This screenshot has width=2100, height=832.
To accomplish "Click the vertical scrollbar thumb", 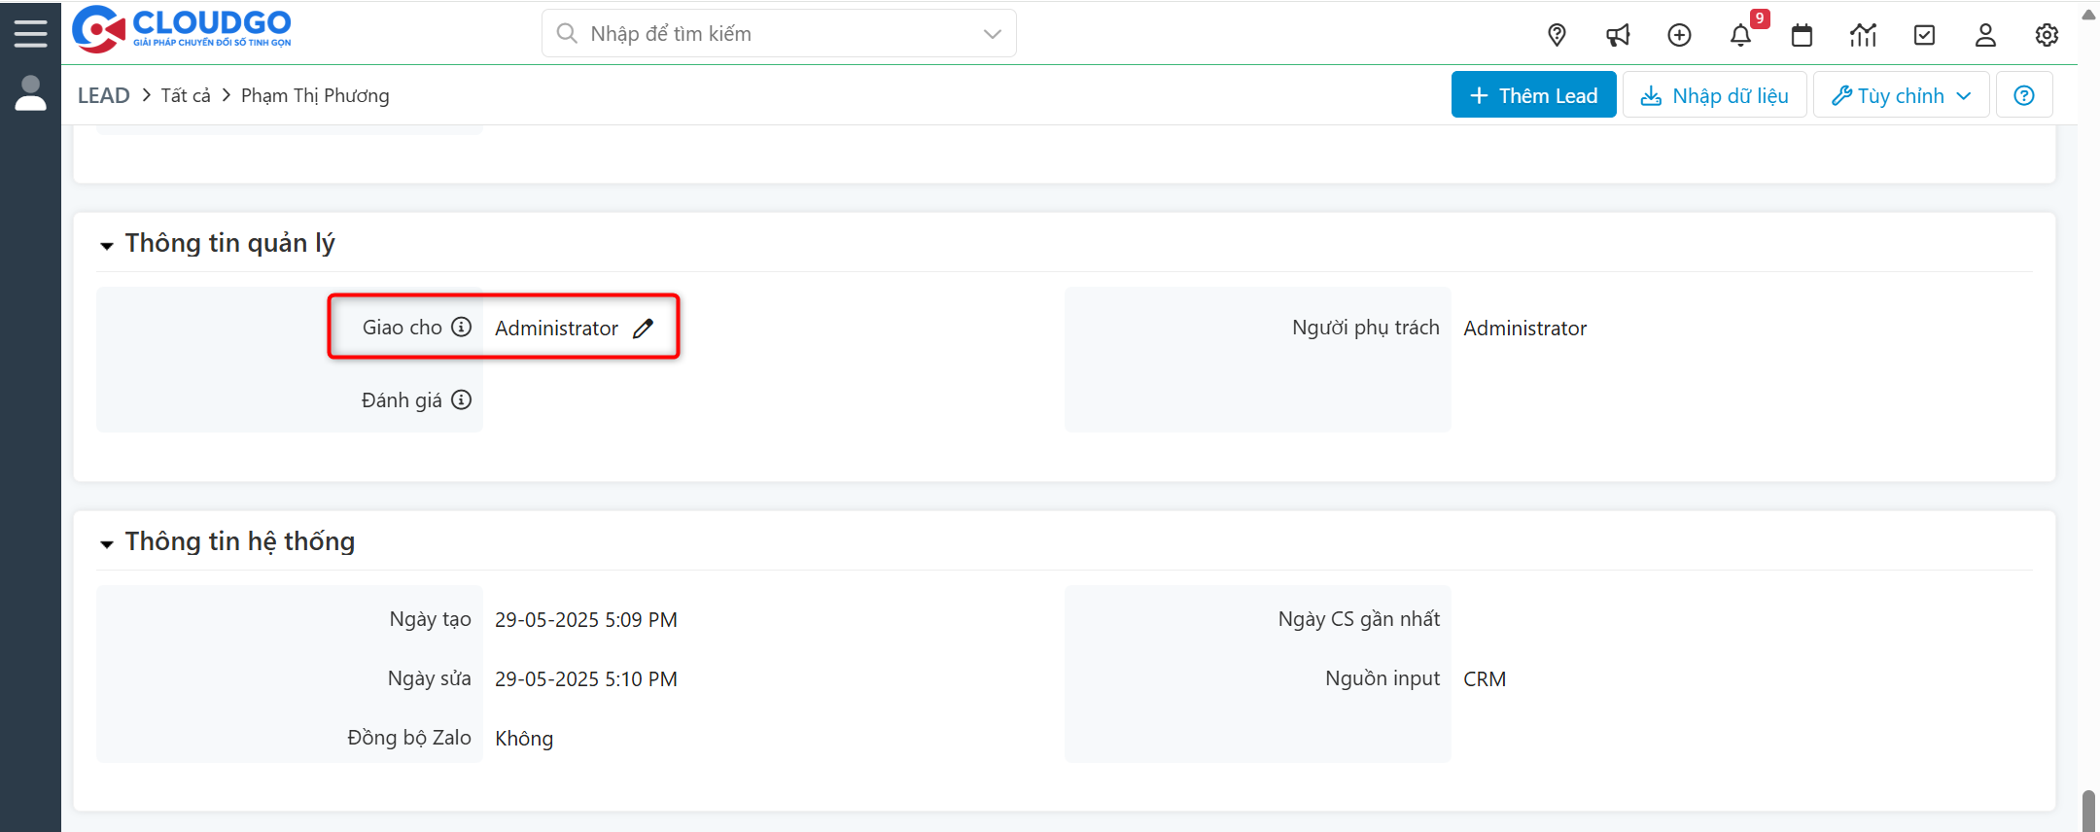I will click(x=2088, y=811).
